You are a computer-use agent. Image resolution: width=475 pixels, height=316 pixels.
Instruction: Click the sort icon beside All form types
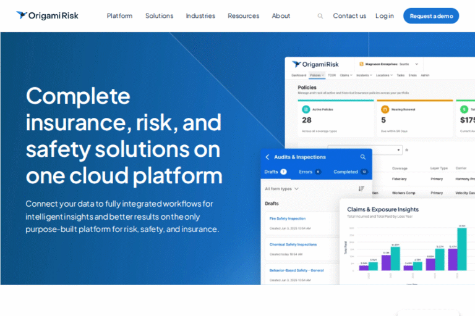point(361,189)
